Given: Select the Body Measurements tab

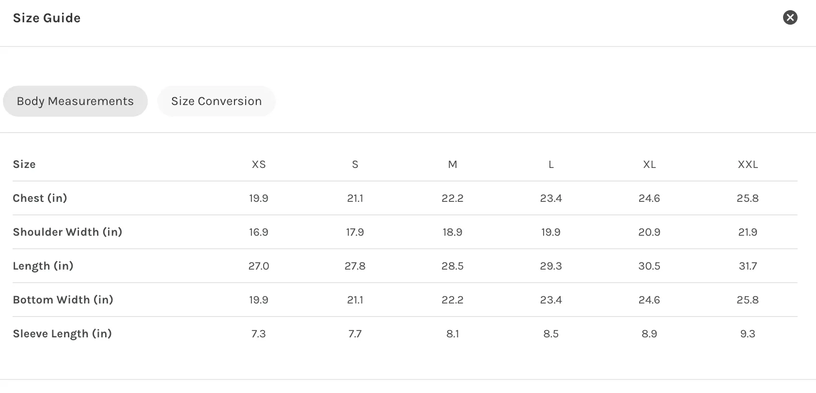Looking at the screenshot, I should (x=75, y=101).
